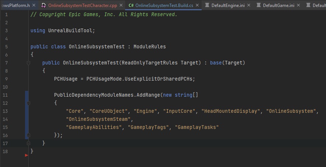Switch to the OnlineSubsystemTestCharacter.cpp tab
The height and width of the screenshot is (167, 326).
pyautogui.click(x=82, y=5)
